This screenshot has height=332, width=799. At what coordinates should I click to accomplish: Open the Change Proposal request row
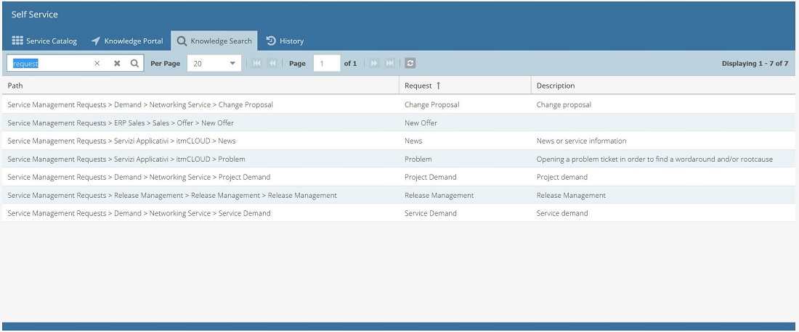(431, 104)
